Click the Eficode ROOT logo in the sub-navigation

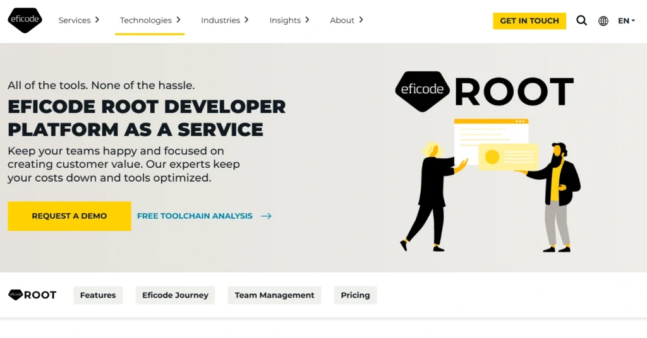32,294
